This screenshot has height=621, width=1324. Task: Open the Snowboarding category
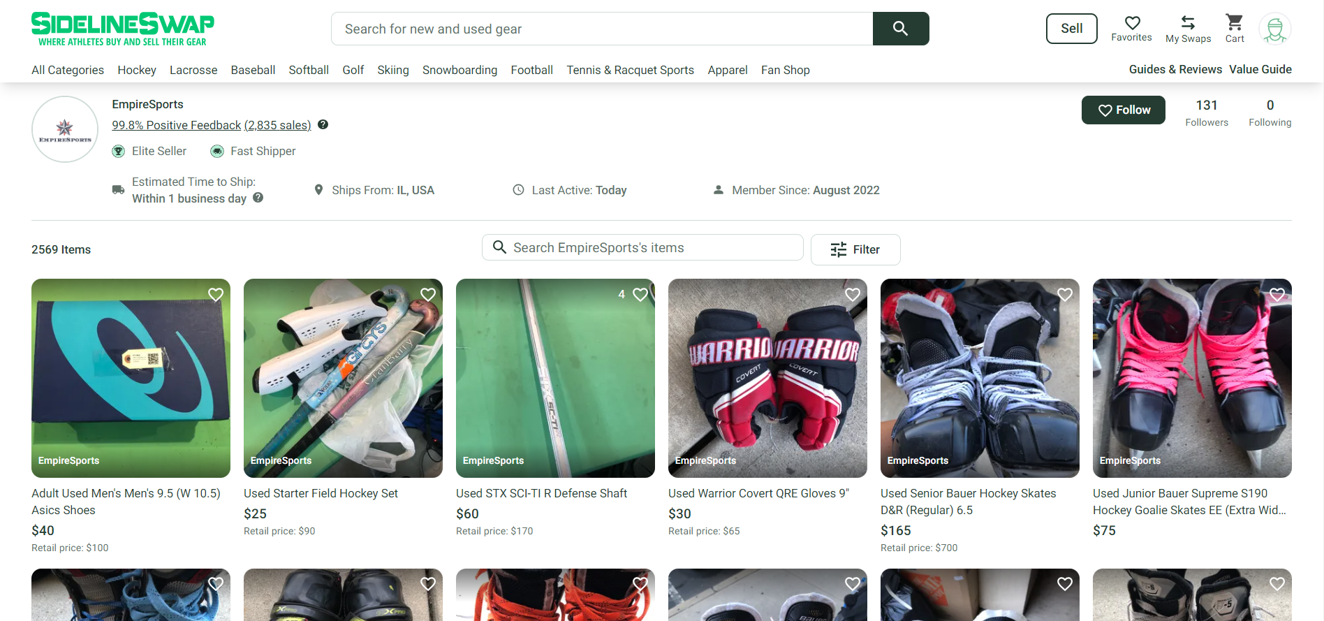point(459,70)
